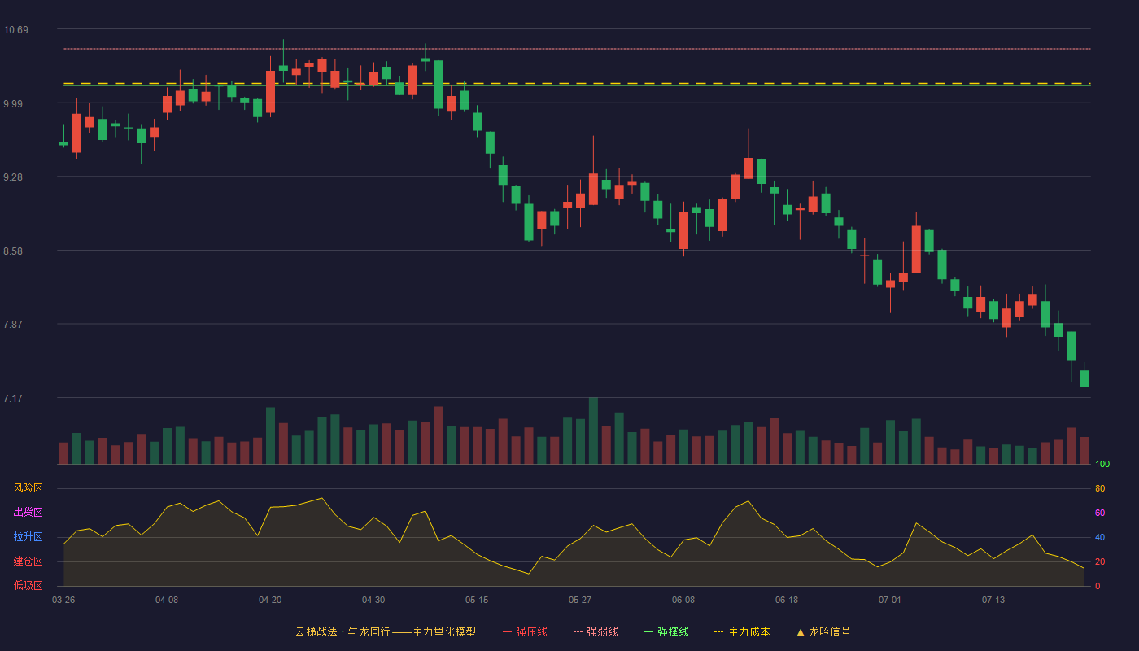
Task: Click the 低吸区 zone label
Action: click(28, 586)
